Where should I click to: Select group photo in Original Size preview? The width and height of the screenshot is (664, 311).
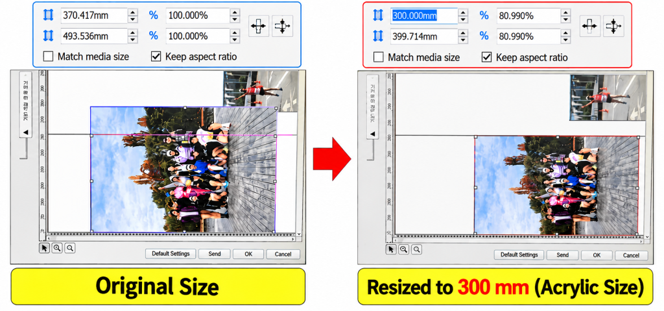pyautogui.click(x=184, y=169)
